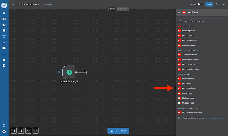Screen dimensions: 228x136
Task: Select the Editor tab
Action: (112, 9)
